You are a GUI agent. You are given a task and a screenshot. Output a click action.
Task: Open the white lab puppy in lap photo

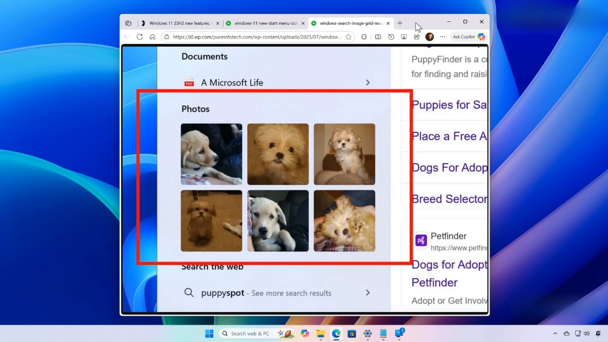point(278,221)
